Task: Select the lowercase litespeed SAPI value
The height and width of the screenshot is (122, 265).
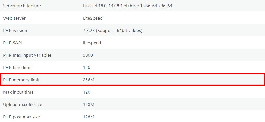Action: 92,43
